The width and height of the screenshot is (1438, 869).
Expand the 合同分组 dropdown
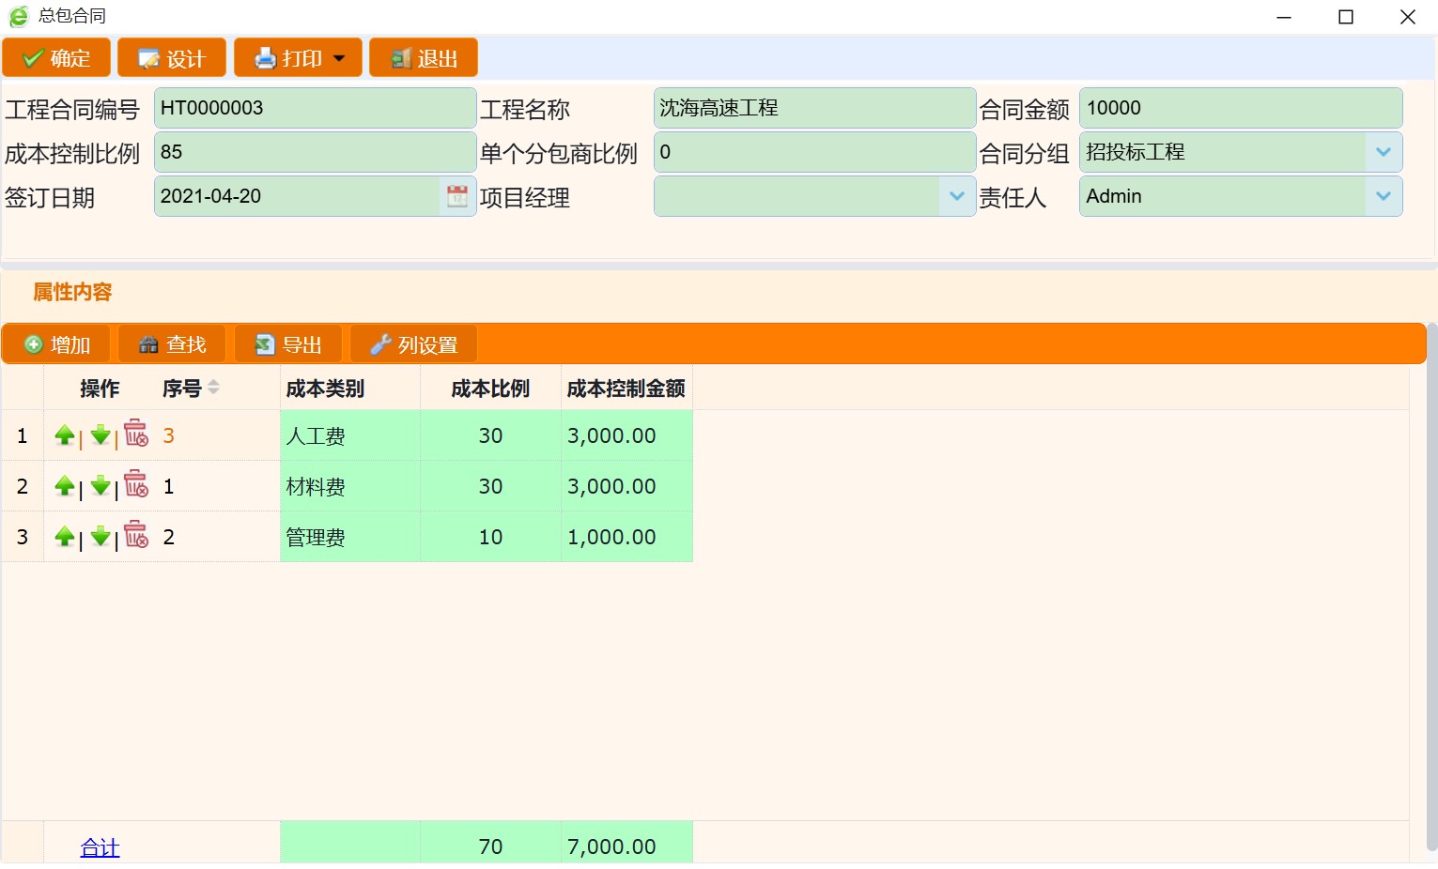point(1383,152)
